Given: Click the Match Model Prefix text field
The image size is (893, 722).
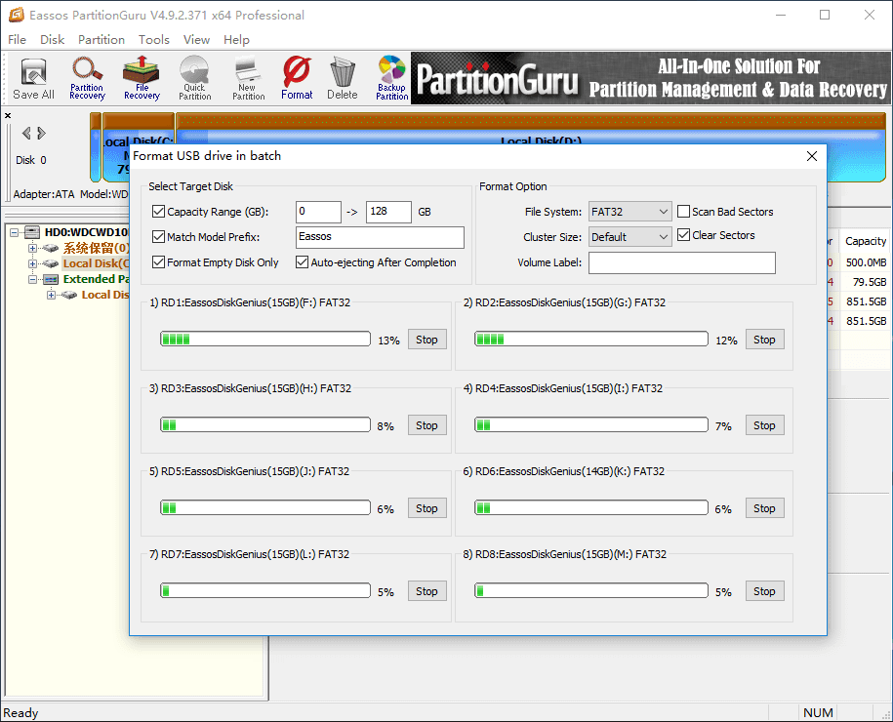Looking at the screenshot, I should click(380, 237).
